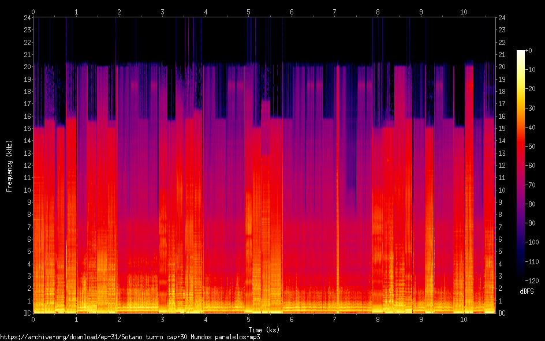Screen dimensions: 545x341
Task: Click the "-90" color scale label
Action: click(x=530, y=223)
